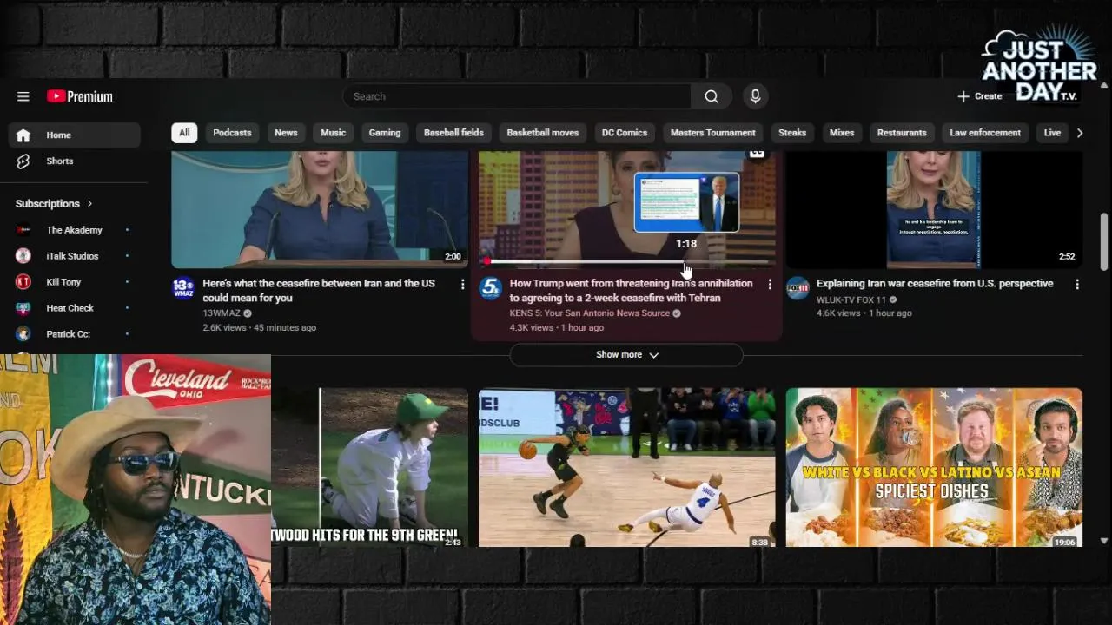This screenshot has width=1112, height=625.
Task: Select the Gaming filter chip
Action: (384, 133)
